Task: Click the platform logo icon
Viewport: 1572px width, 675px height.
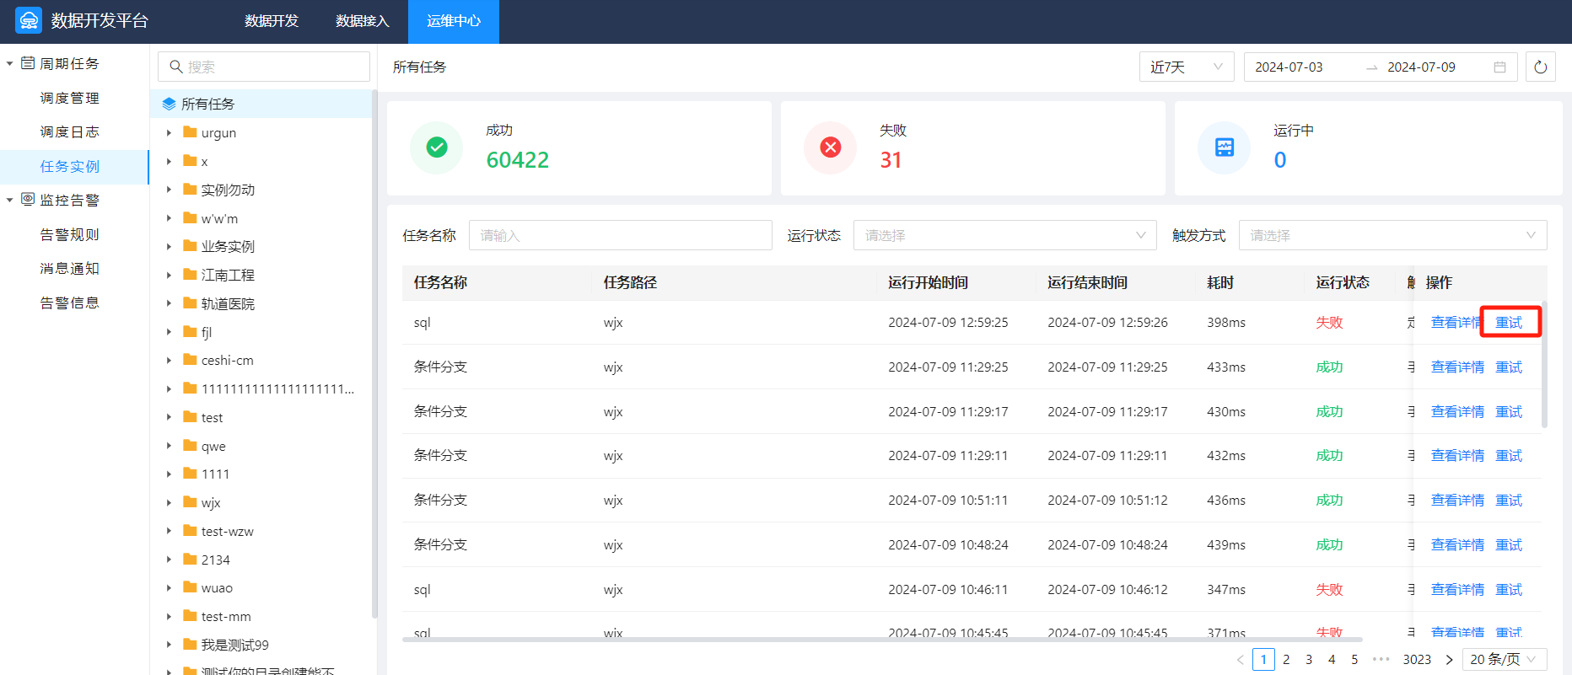Action: [29, 21]
